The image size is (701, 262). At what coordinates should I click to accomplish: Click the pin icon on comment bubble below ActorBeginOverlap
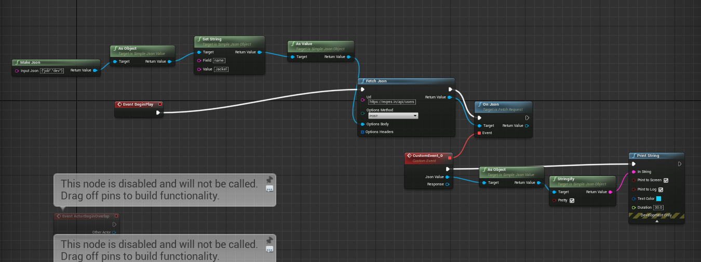[269, 240]
